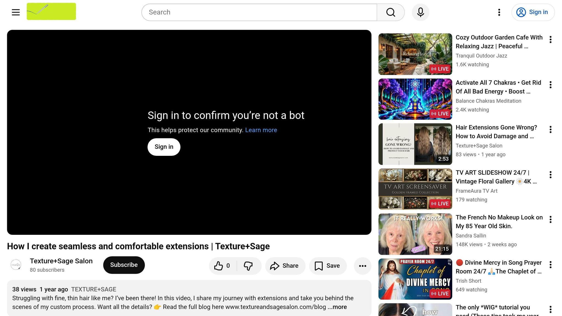Screen dimensions: 562x316
Task: Click '179 watching' under FrameAura TV Art
Action: coord(471,200)
